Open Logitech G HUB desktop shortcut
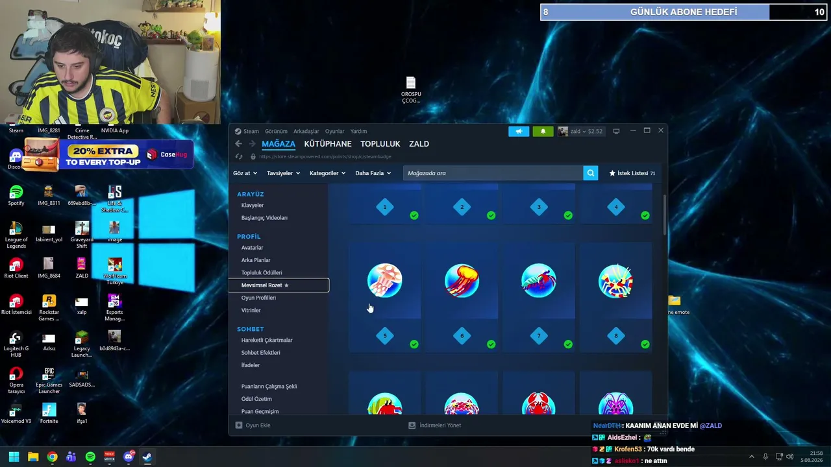 (16, 344)
